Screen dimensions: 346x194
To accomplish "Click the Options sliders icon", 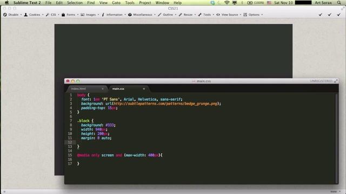I will pyautogui.click(x=245, y=15).
